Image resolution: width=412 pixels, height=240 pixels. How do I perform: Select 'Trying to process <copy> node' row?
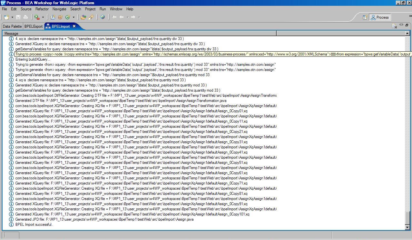(x=213, y=54)
